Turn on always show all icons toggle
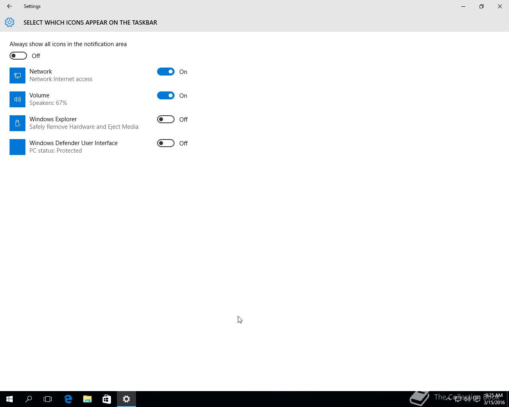This screenshot has width=509, height=407. tap(18, 56)
